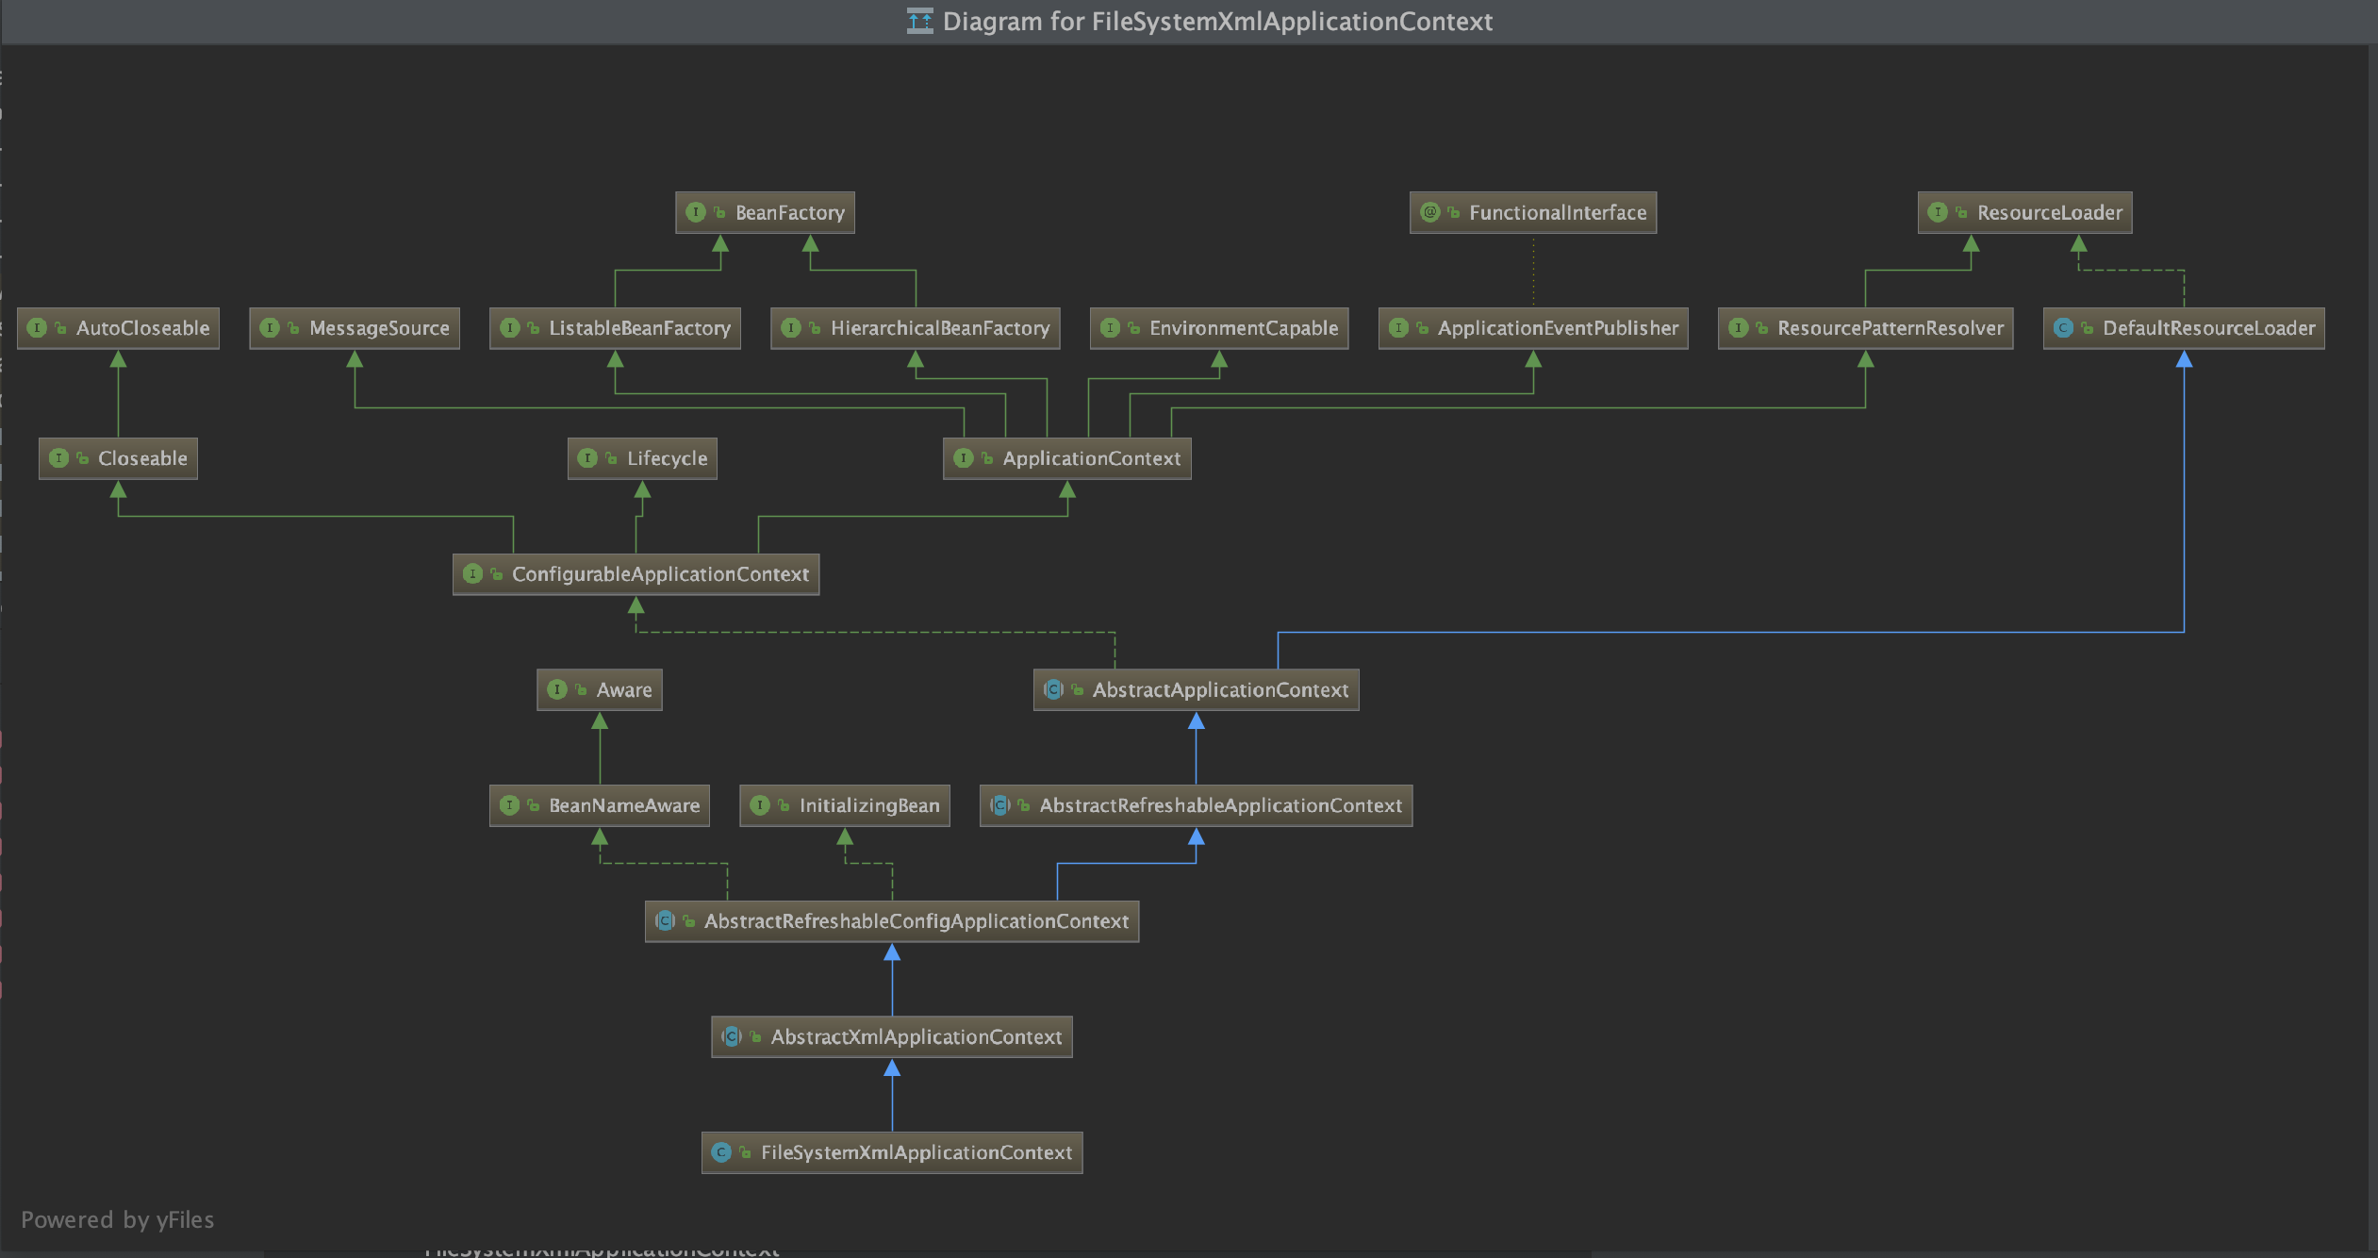Click the interface icon on ResourcePatternResolver node
2378x1258 pixels.
[1739, 327]
